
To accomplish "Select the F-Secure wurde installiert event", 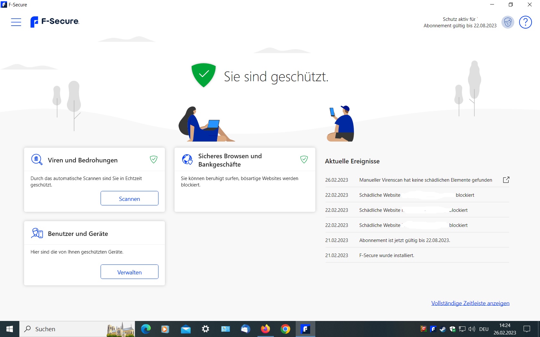I will 417,255.
